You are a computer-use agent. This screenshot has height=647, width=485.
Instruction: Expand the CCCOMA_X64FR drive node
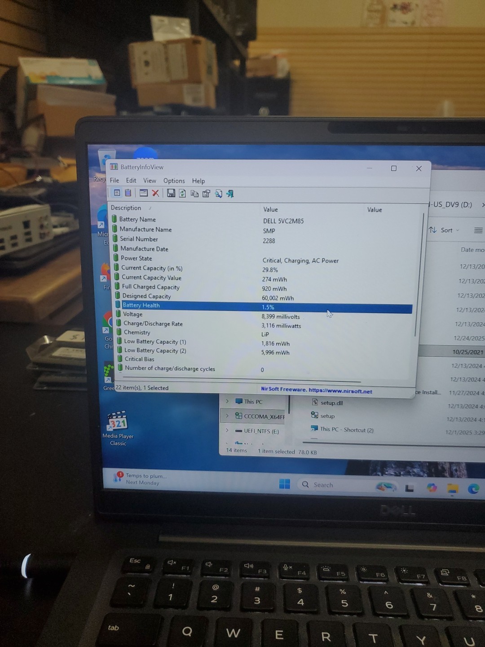pyautogui.click(x=227, y=416)
